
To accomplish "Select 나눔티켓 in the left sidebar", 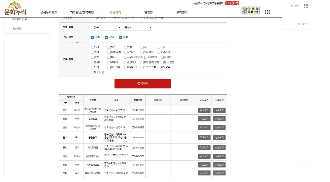I will (x=27, y=29).
